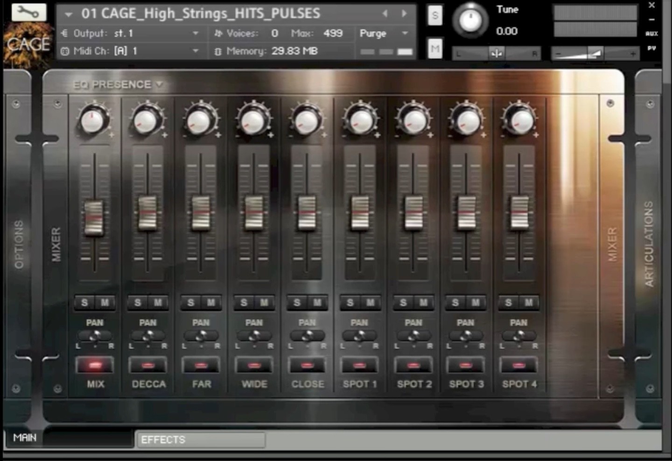Viewport: 672px width, 461px height.
Task: Enable the MIX microphone button
Action: click(x=95, y=365)
